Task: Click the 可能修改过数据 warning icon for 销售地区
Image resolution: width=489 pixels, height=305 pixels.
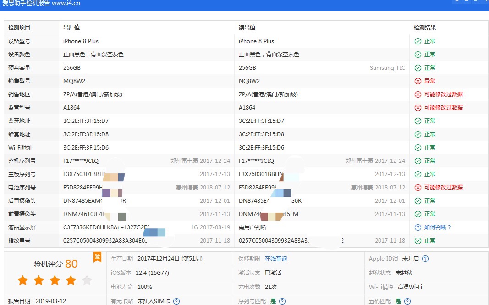Action: point(418,94)
